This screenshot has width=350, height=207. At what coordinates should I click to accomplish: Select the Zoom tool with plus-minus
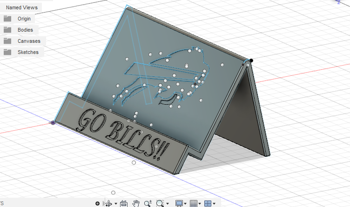(x=148, y=203)
